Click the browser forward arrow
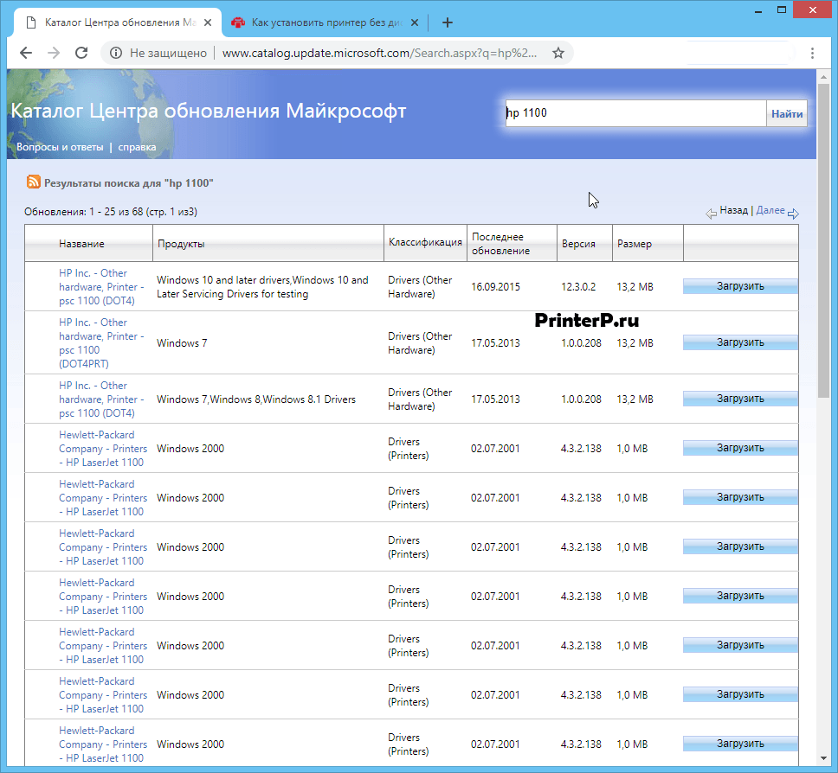 pos(54,53)
